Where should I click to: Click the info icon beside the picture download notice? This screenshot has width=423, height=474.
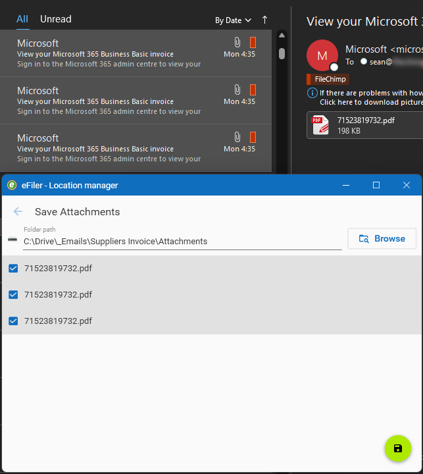point(312,93)
